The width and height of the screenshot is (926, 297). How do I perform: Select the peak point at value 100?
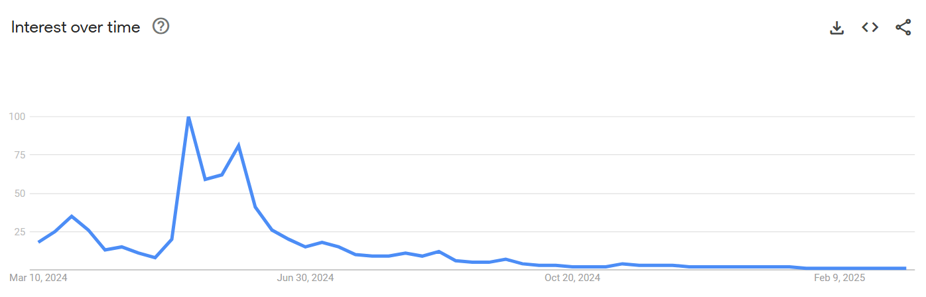[x=188, y=117]
